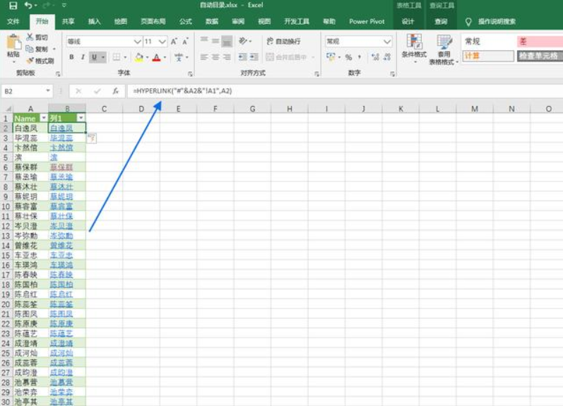Screen dimensions: 563x406
Task: Click the Save icon in quick access toolbar
Action: point(12,6)
